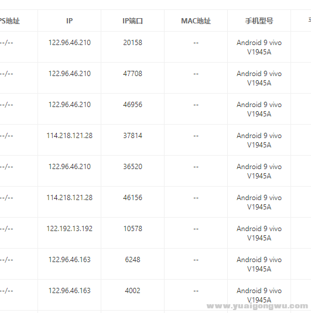The image size is (311, 313).
Task: Select port value 36520
Action: pyautogui.click(x=132, y=167)
